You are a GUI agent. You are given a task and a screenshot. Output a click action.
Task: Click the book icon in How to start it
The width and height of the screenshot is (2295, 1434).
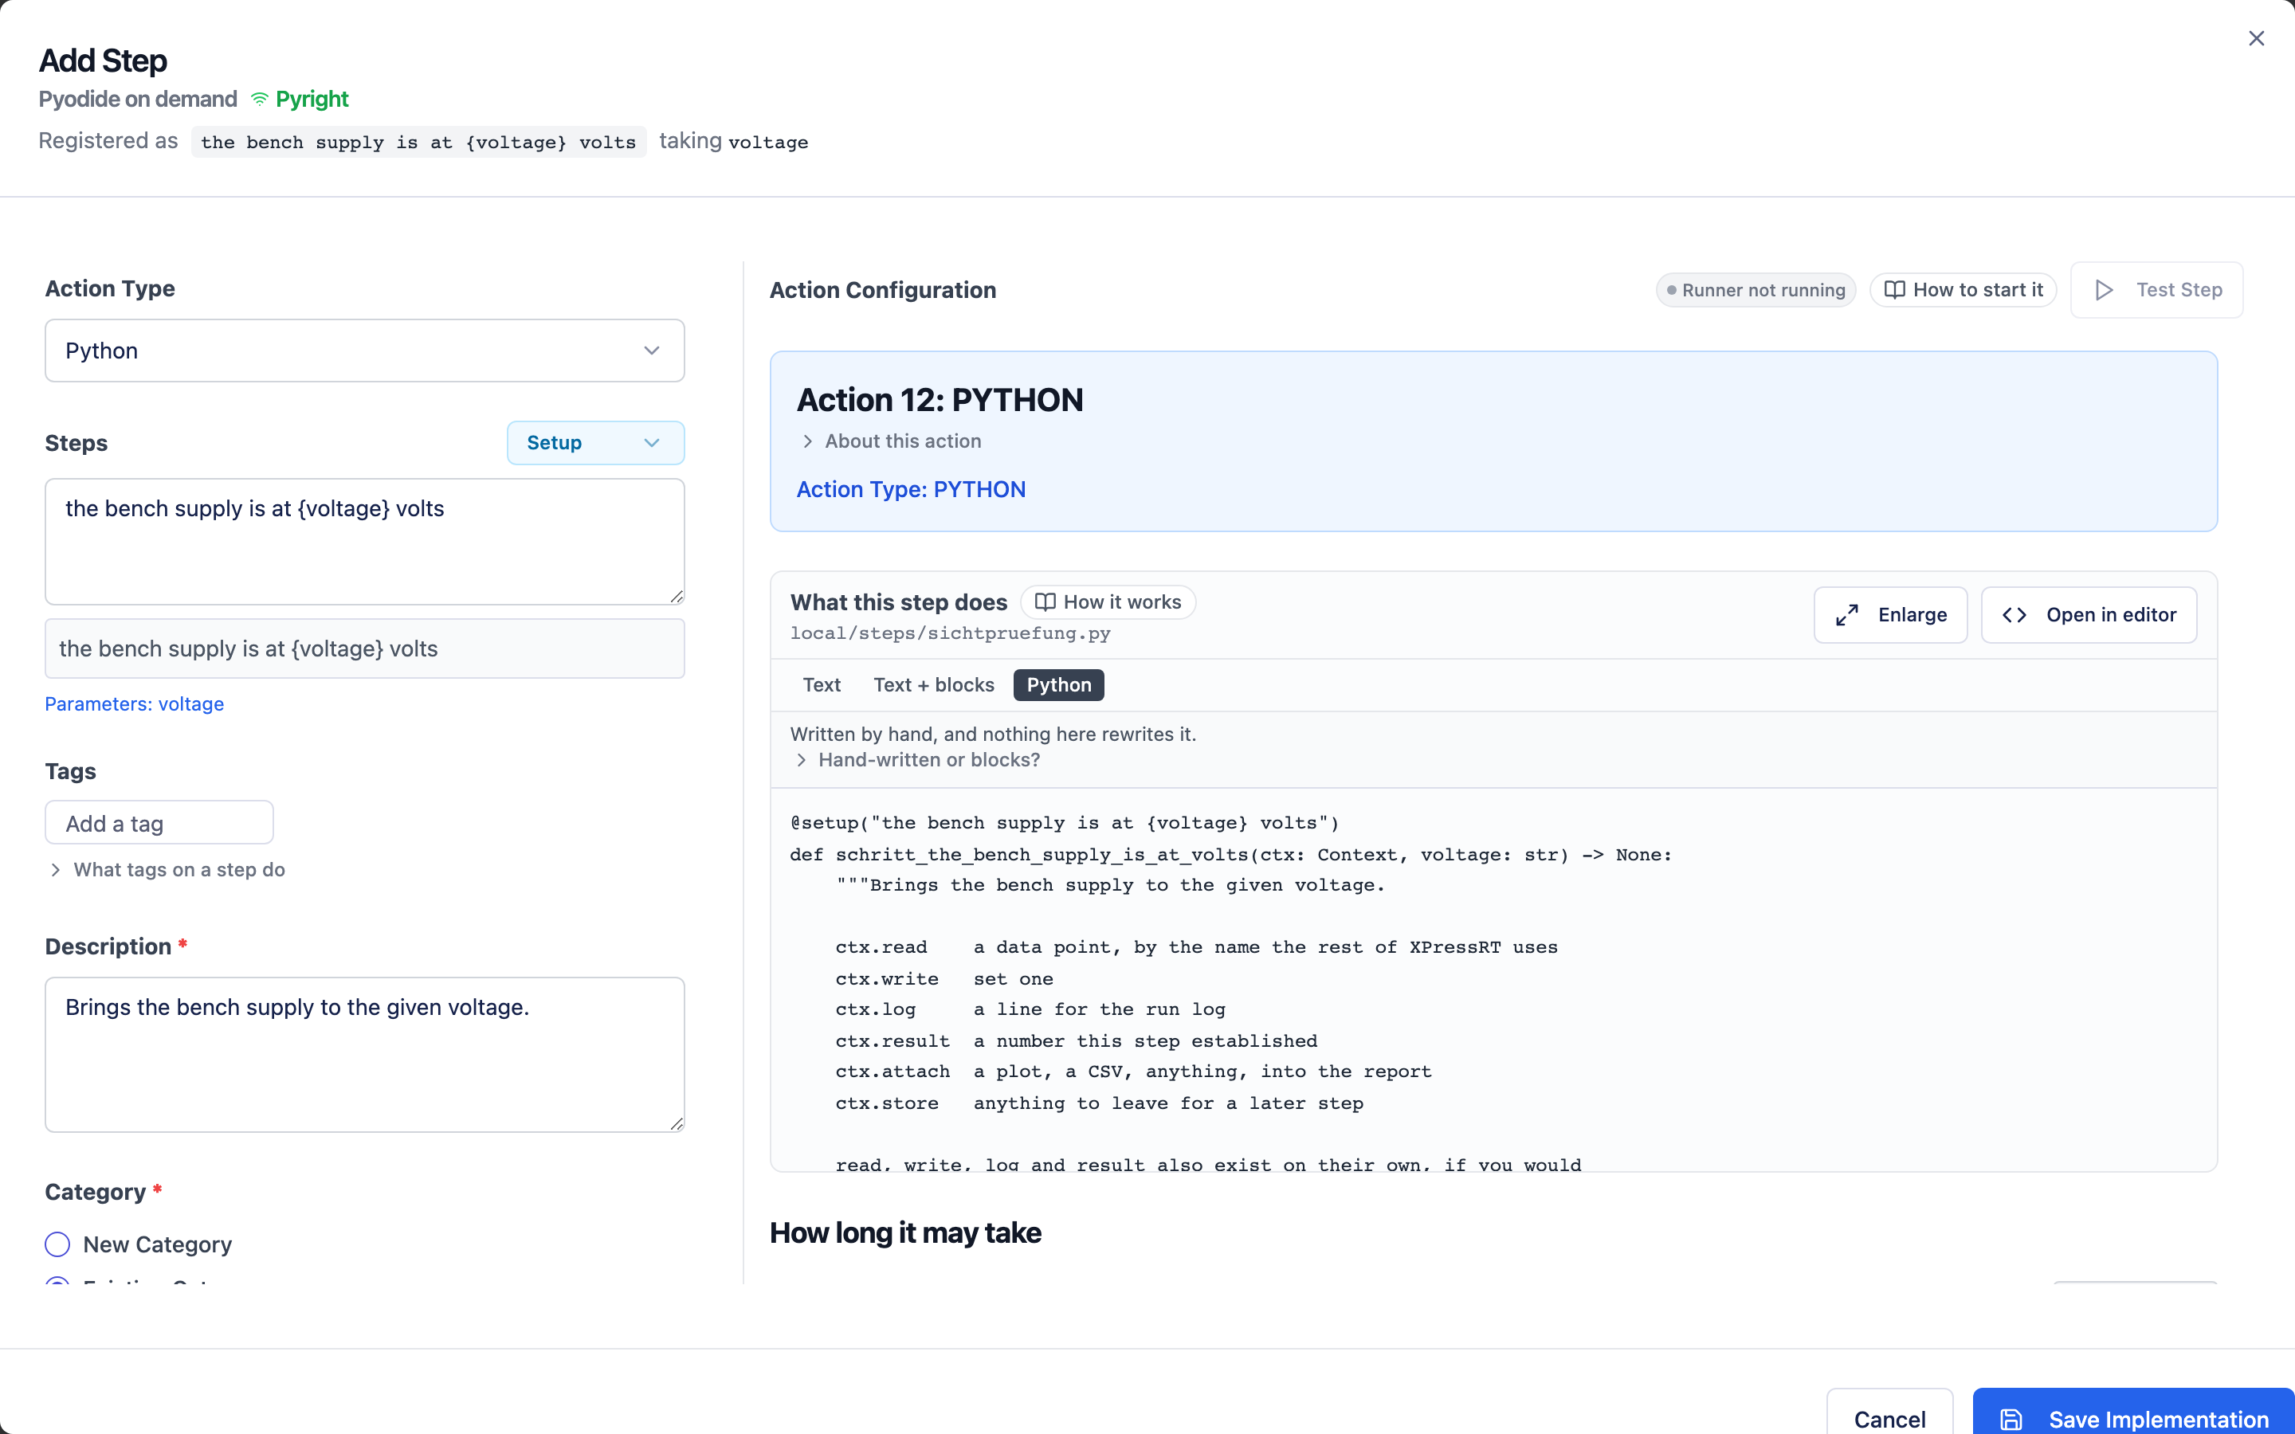click(1894, 290)
